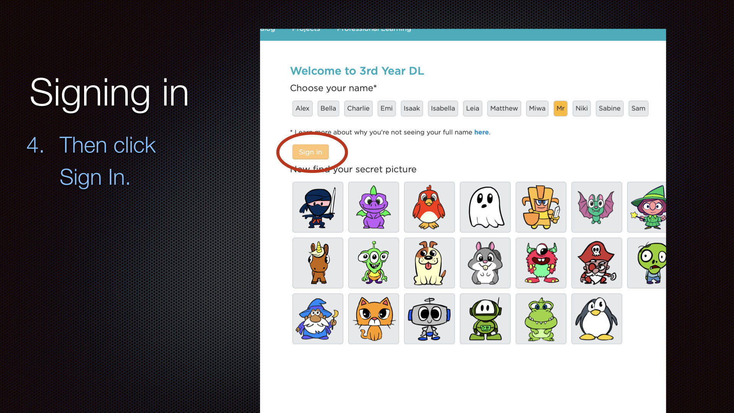Choose the purple dragon picture
This screenshot has height=413, width=734.
[373, 207]
